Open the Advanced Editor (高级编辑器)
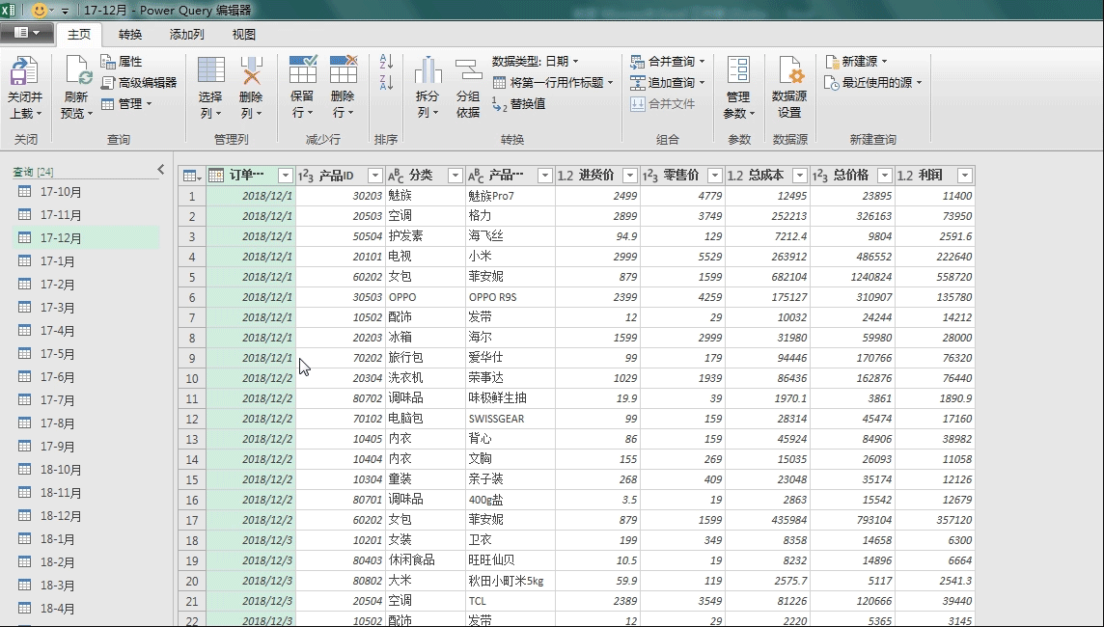The height and width of the screenshot is (627, 1104). 138,83
